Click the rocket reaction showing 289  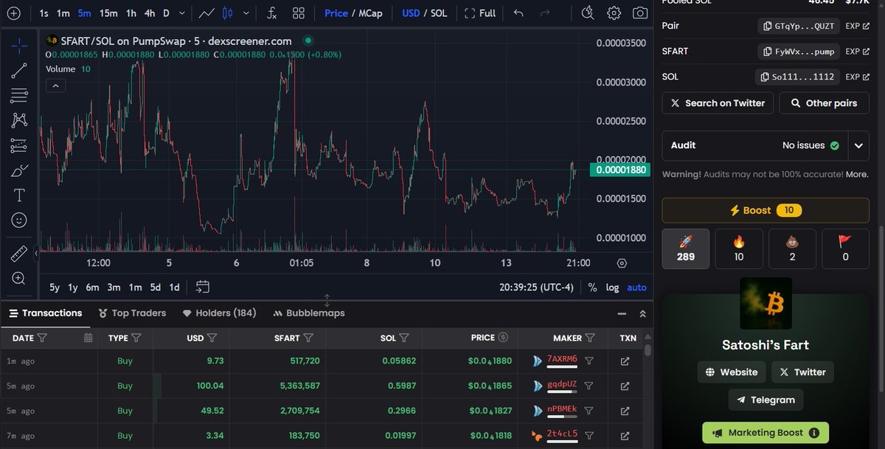pyautogui.click(x=685, y=248)
